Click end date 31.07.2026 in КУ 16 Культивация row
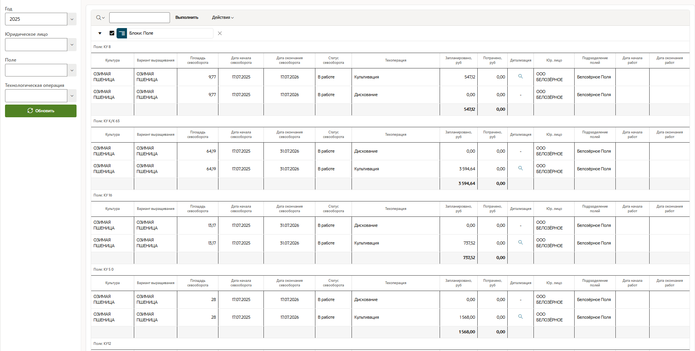 click(x=289, y=243)
